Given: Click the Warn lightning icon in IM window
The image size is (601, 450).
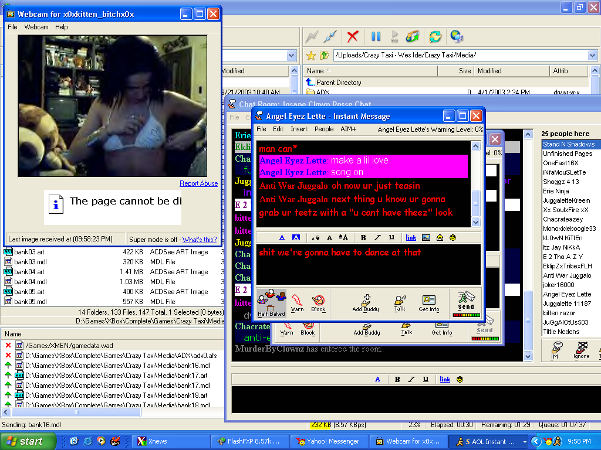Looking at the screenshot, I should point(297,301).
